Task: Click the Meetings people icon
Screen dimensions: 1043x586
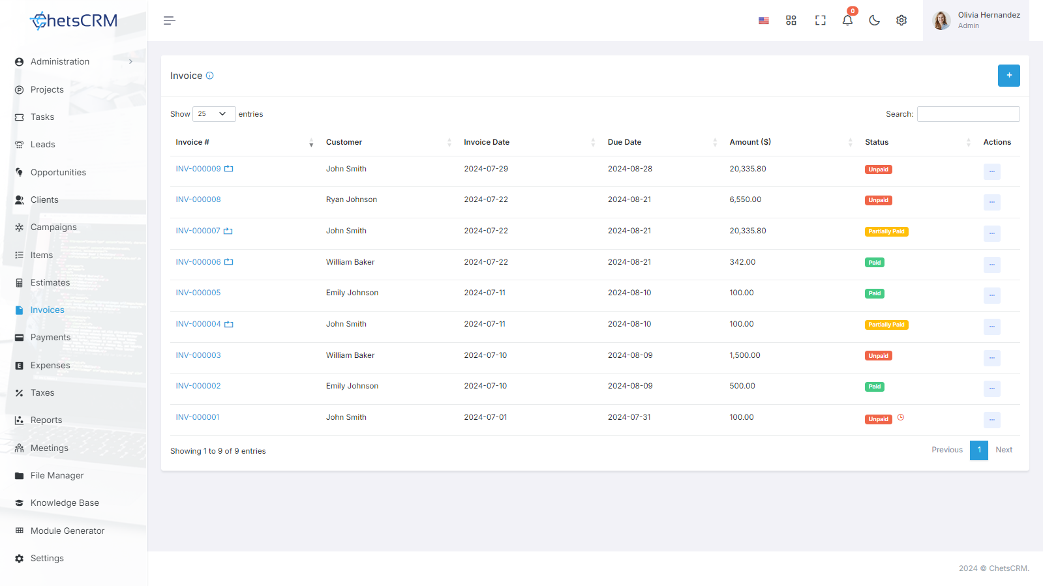Action: [20, 448]
